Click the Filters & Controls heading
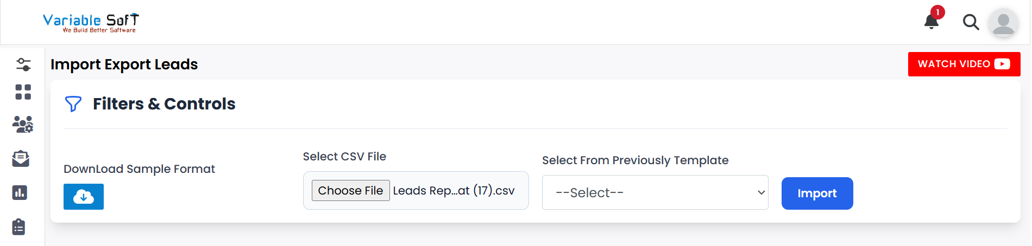This screenshot has width=1032, height=246. click(164, 103)
